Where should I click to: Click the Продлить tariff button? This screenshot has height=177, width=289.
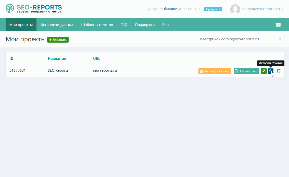(x=213, y=9)
